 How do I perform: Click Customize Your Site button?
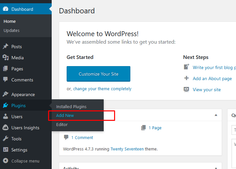click(98, 74)
